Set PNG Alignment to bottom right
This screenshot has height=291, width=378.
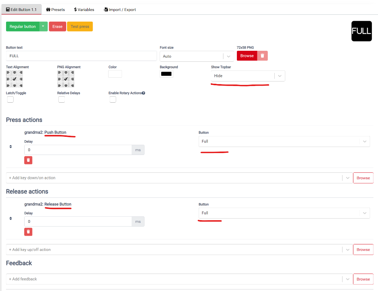click(72, 85)
